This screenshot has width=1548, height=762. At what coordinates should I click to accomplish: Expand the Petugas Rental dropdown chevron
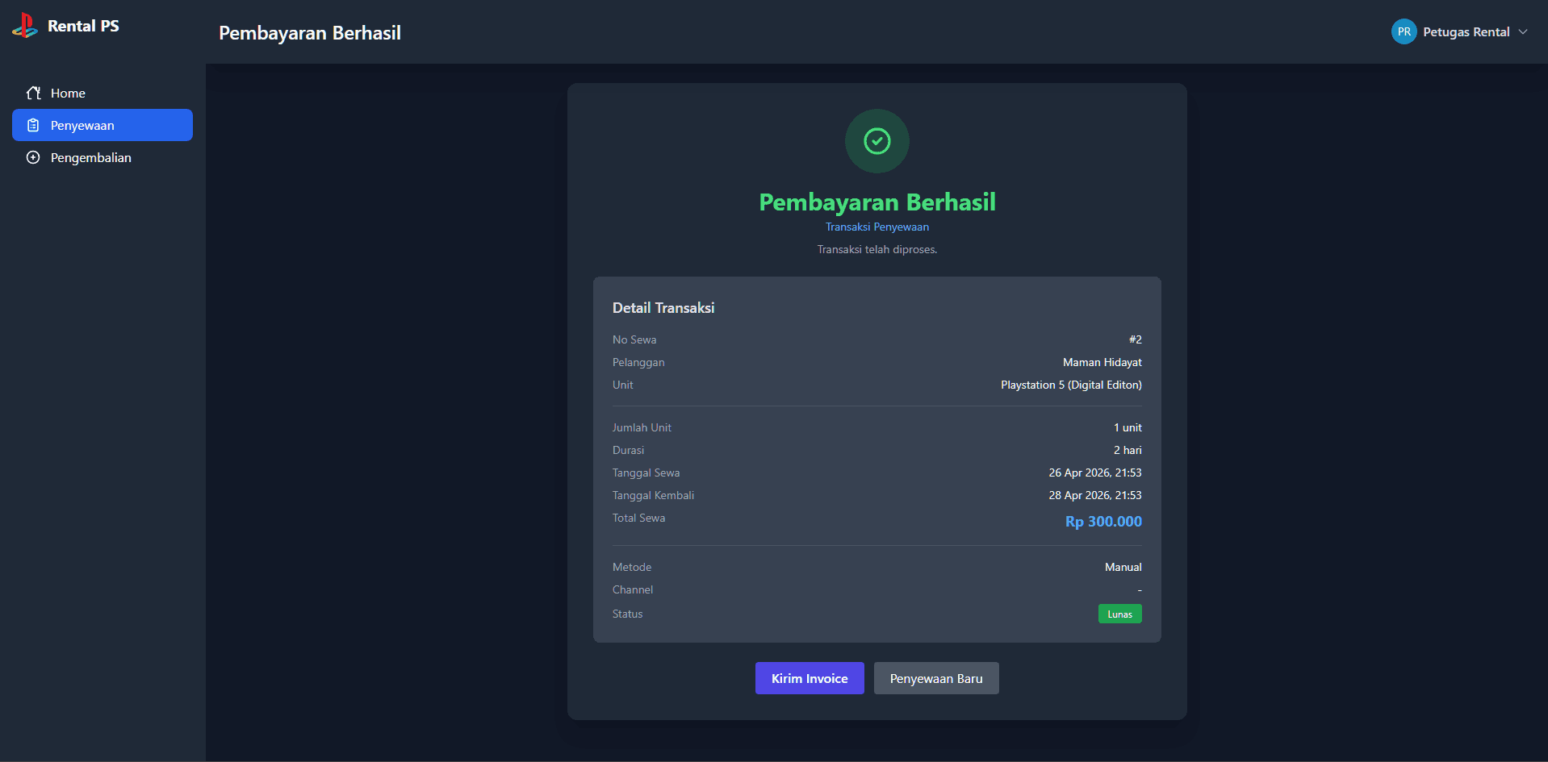[x=1523, y=31]
